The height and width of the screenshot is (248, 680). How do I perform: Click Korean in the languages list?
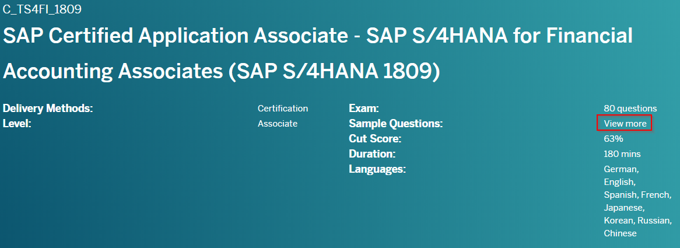tap(619, 221)
